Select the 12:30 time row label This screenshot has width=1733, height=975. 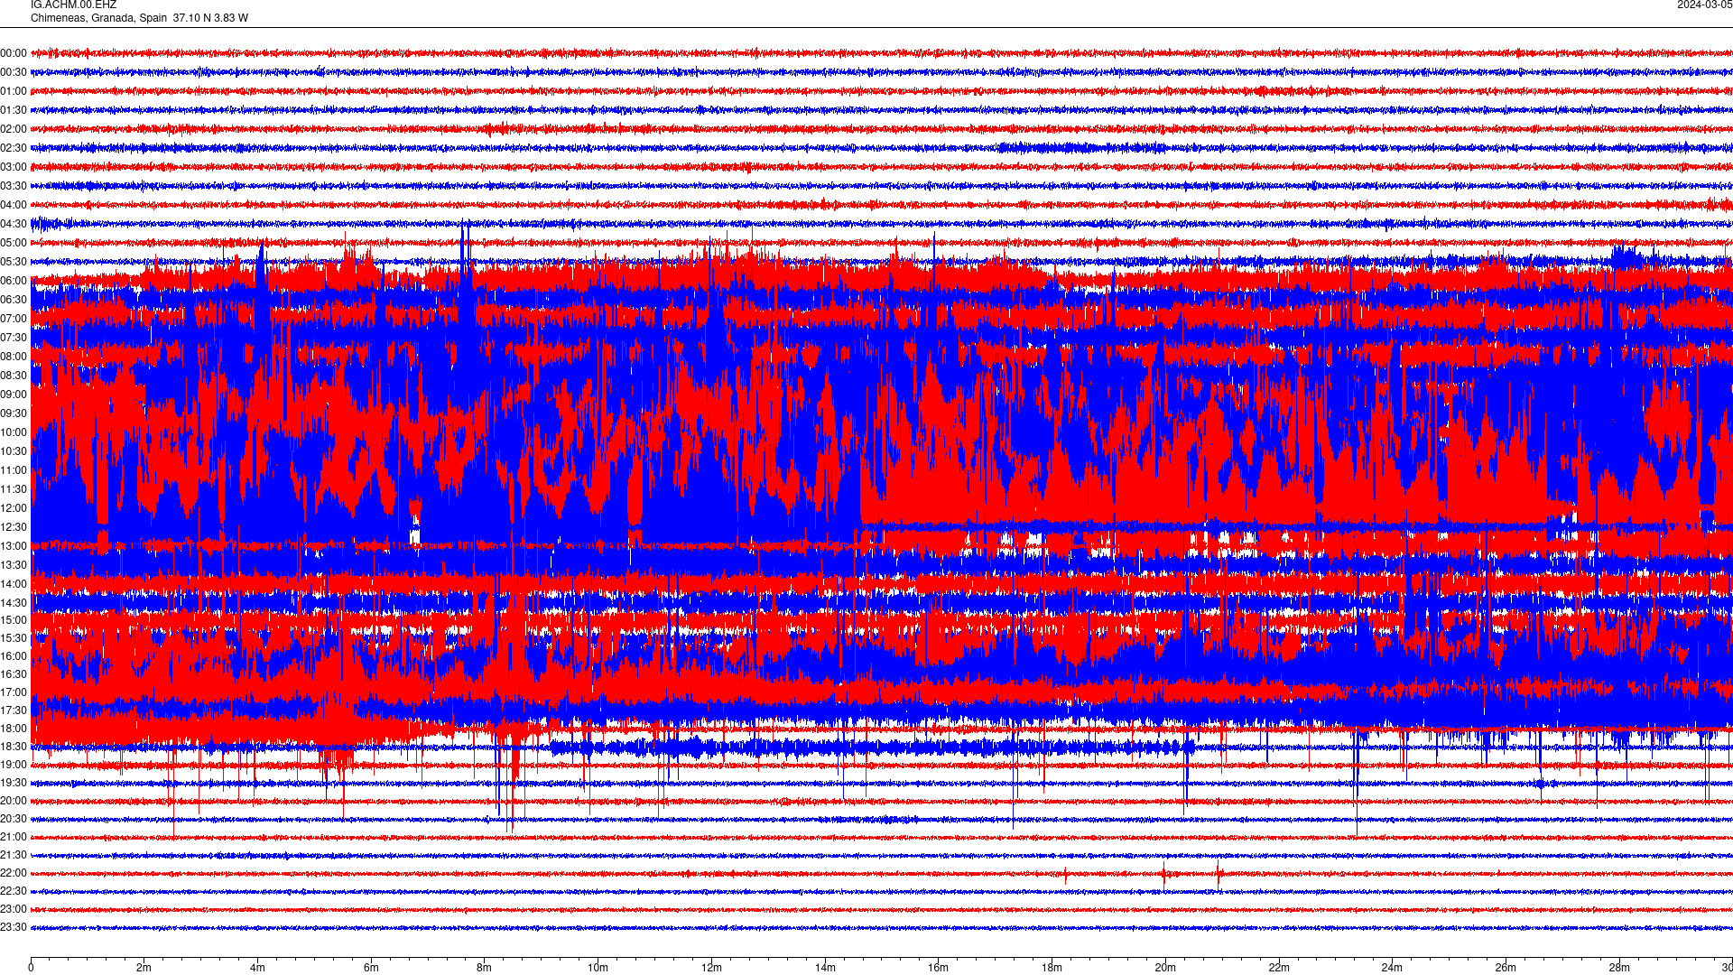click(14, 527)
